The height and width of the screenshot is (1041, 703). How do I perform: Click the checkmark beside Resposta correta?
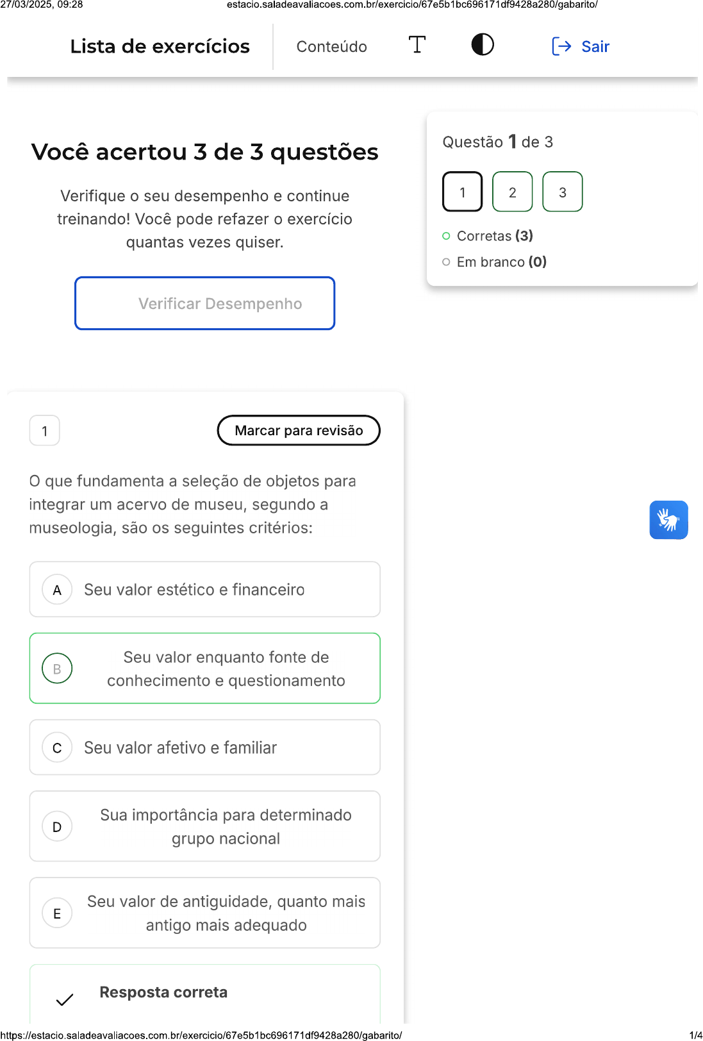point(65,999)
